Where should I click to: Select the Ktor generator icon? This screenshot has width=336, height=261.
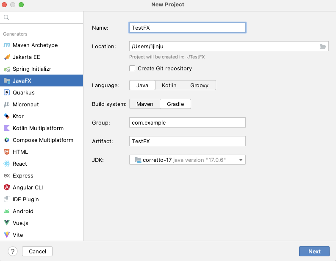coord(7,117)
